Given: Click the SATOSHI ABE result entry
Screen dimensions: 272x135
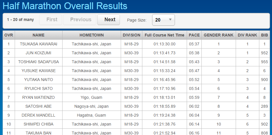Looking at the screenshot, I should [136, 106].
